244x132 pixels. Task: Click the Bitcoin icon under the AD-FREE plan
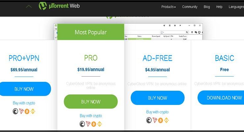pos(160,120)
